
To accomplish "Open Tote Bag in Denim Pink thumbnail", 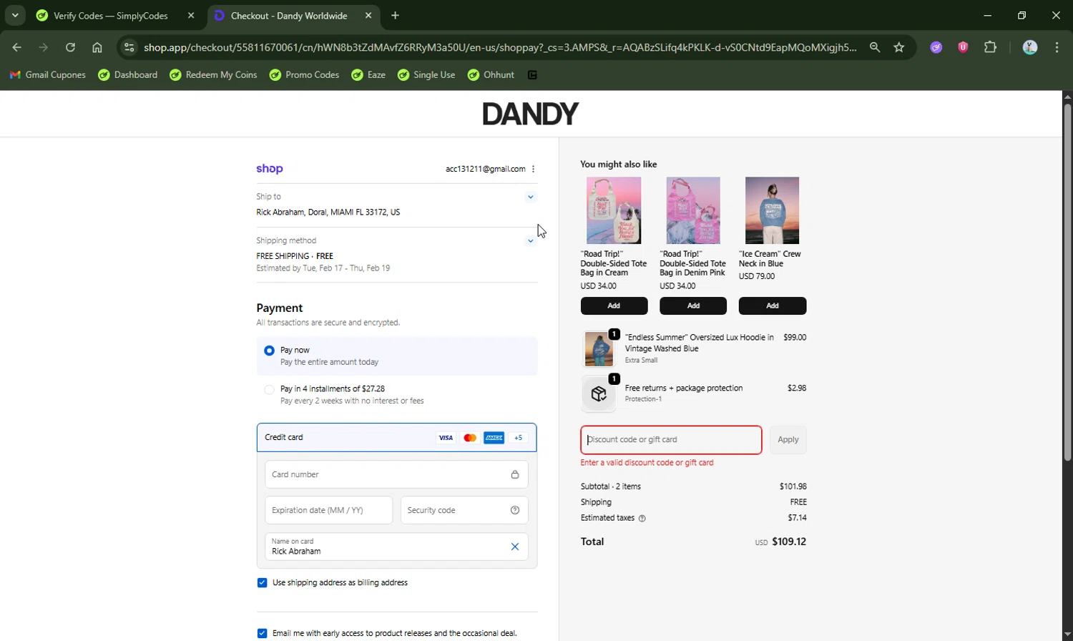I will pyautogui.click(x=693, y=210).
